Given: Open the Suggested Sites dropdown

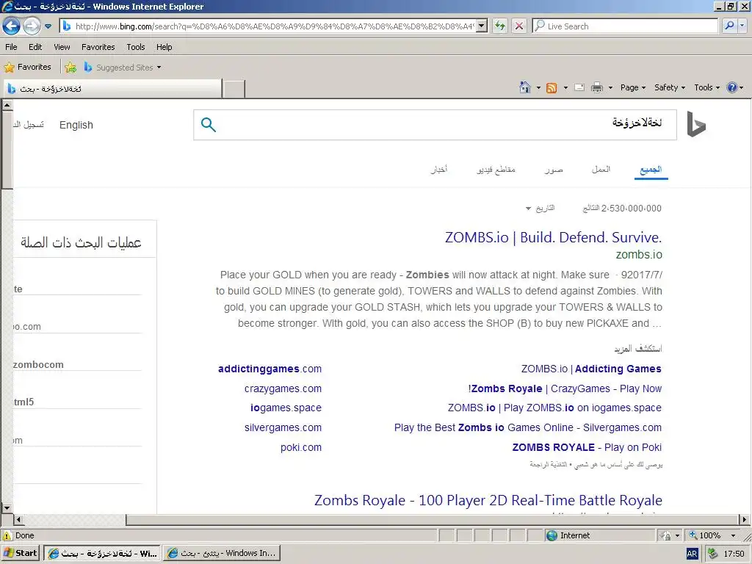Looking at the screenshot, I should click(123, 67).
